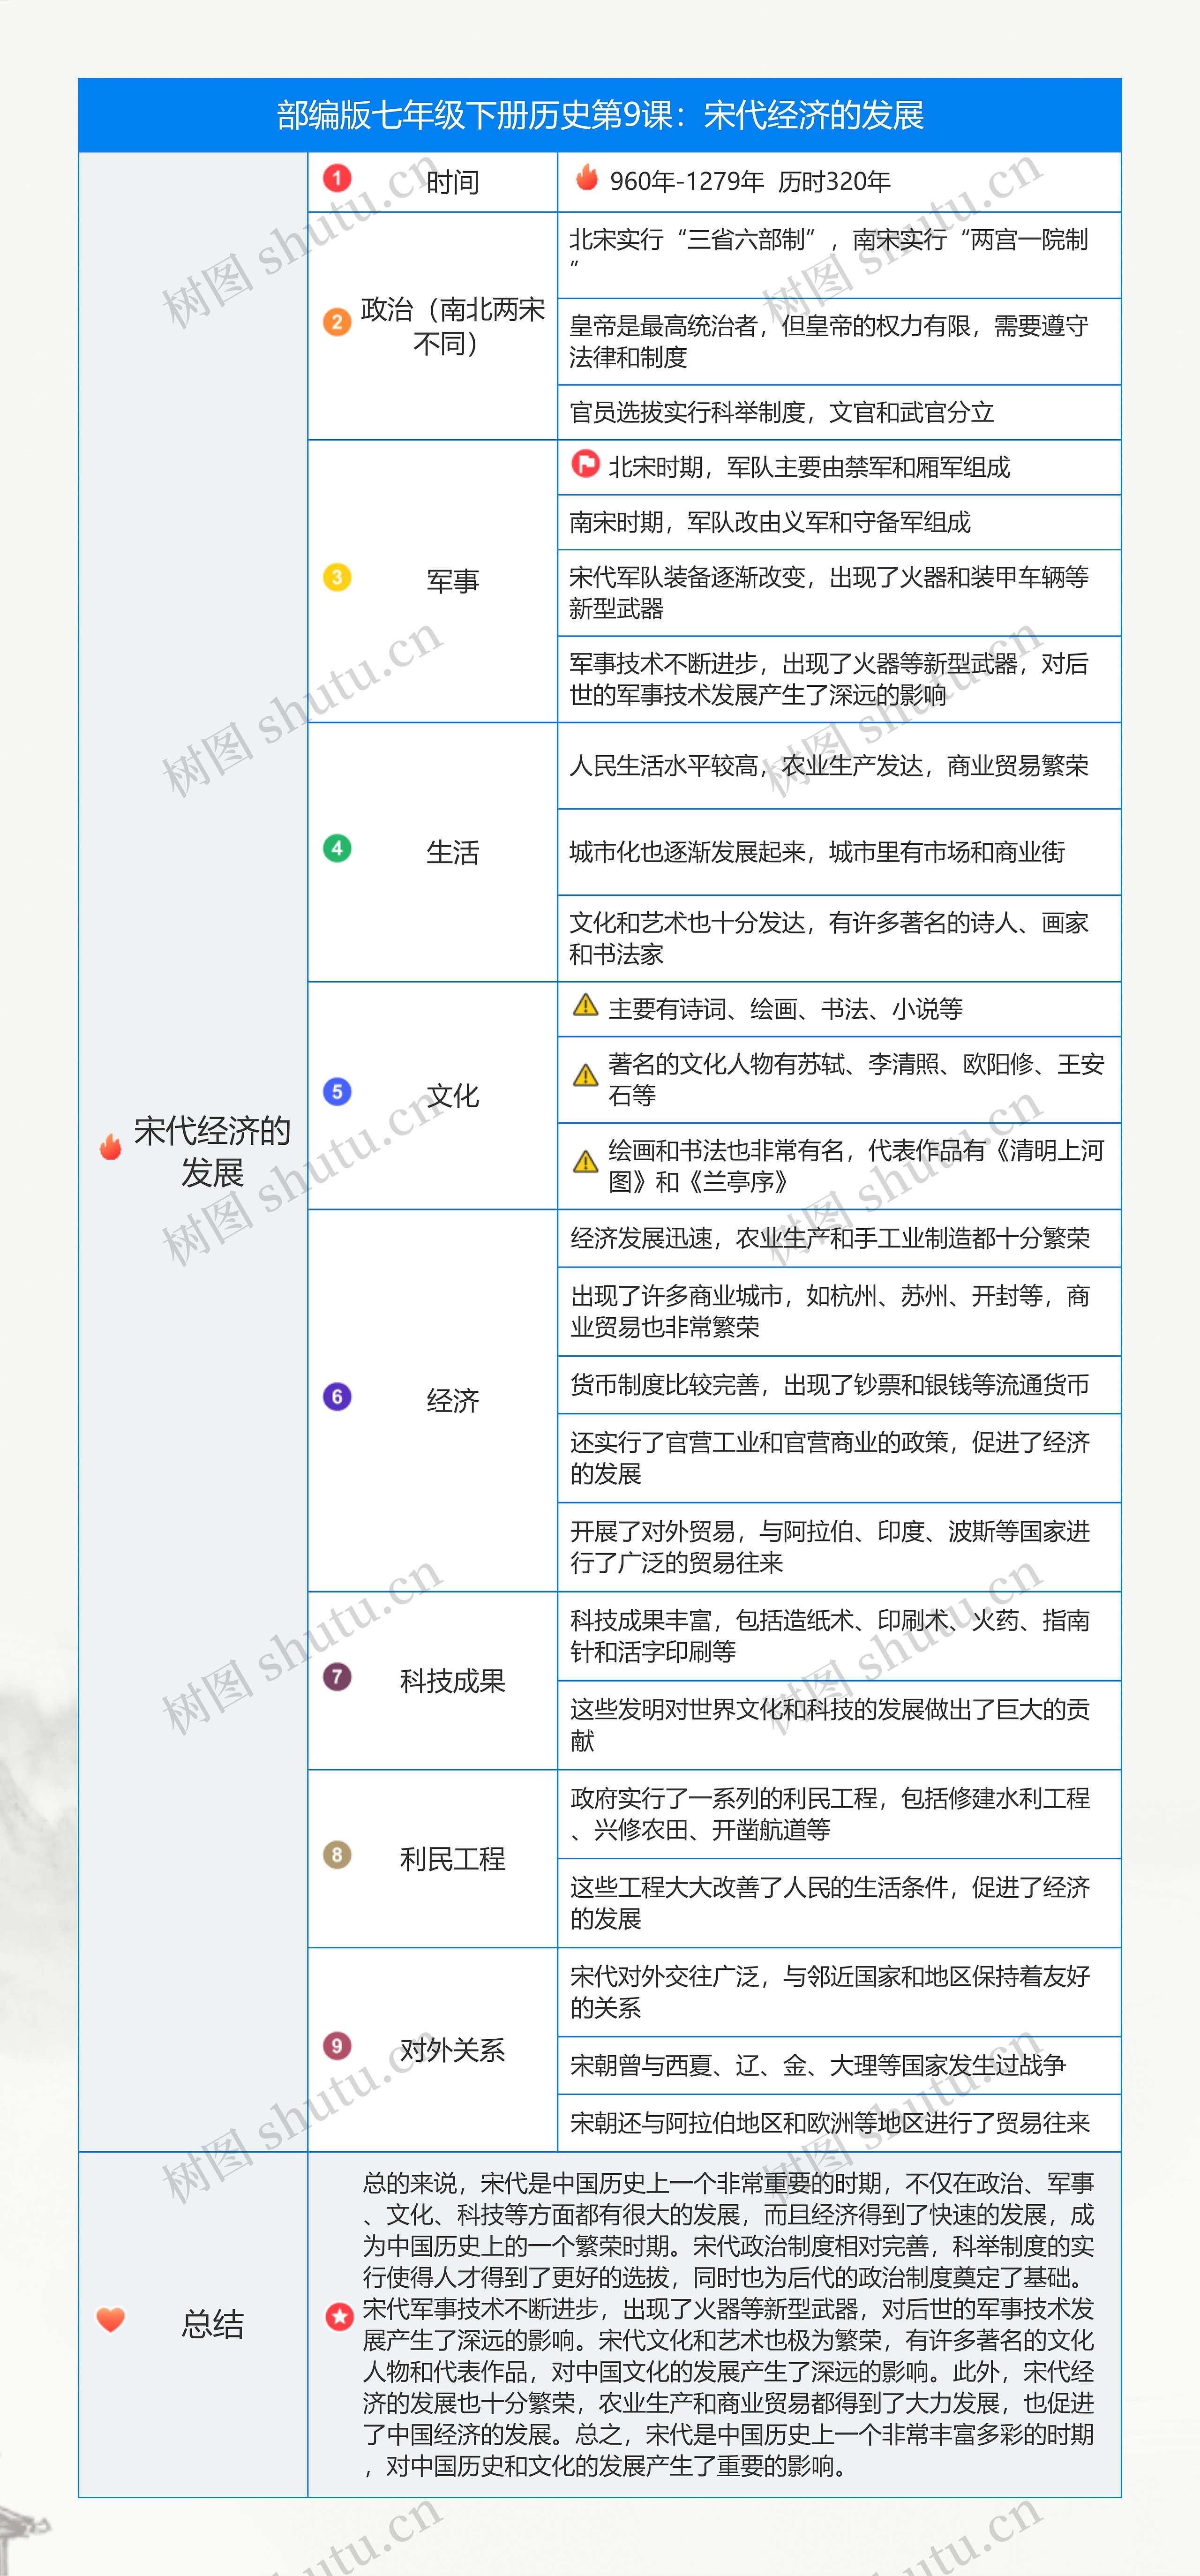The height and width of the screenshot is (2576, 1200).
Task: Click the row 北宋实行“三省六部制”
Action: click(839, 255)
